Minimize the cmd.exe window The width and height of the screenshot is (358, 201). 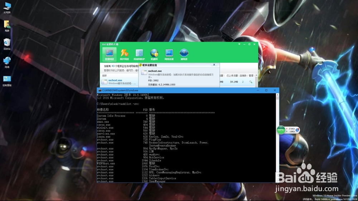[258, 90]
